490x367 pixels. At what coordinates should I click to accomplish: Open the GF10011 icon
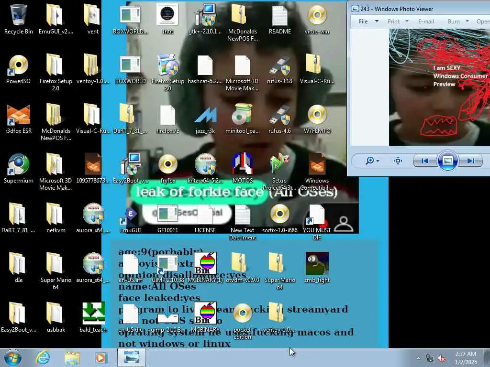click(x=167, y=218)
